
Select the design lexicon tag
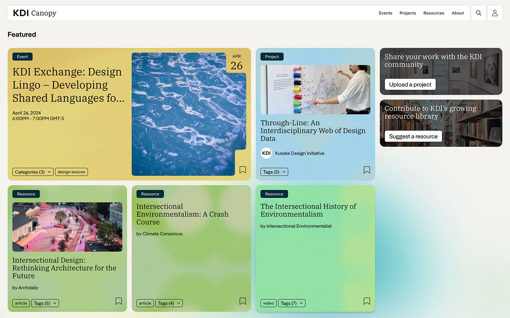[71, 172]
